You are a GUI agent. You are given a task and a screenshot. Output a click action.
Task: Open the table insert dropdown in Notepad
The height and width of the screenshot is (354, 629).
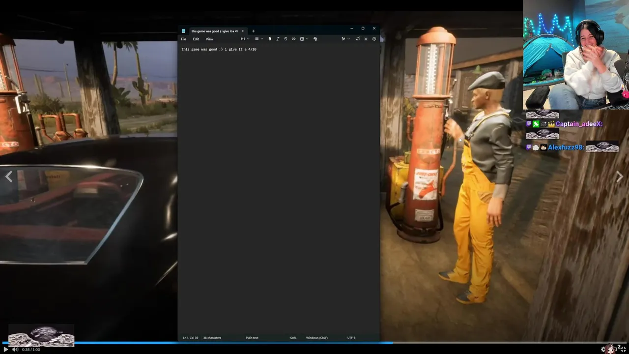click(304, 39)
